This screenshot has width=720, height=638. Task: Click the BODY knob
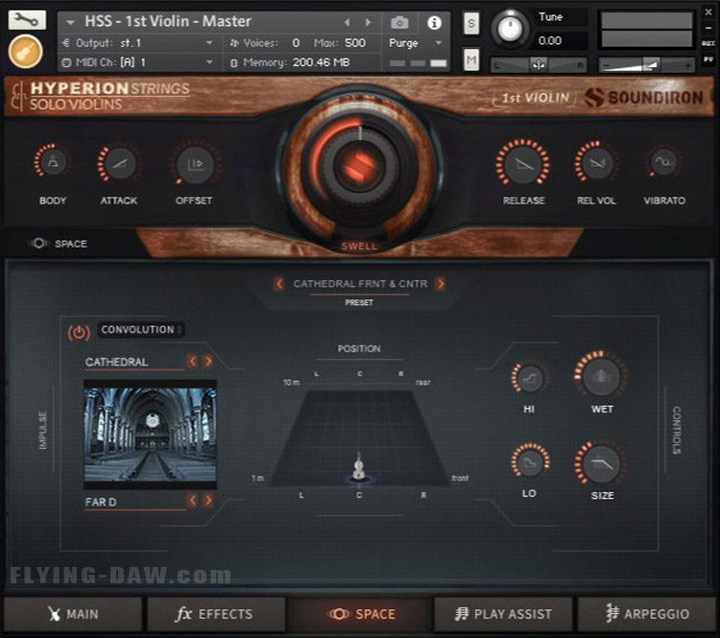click(x=53, y=162)
